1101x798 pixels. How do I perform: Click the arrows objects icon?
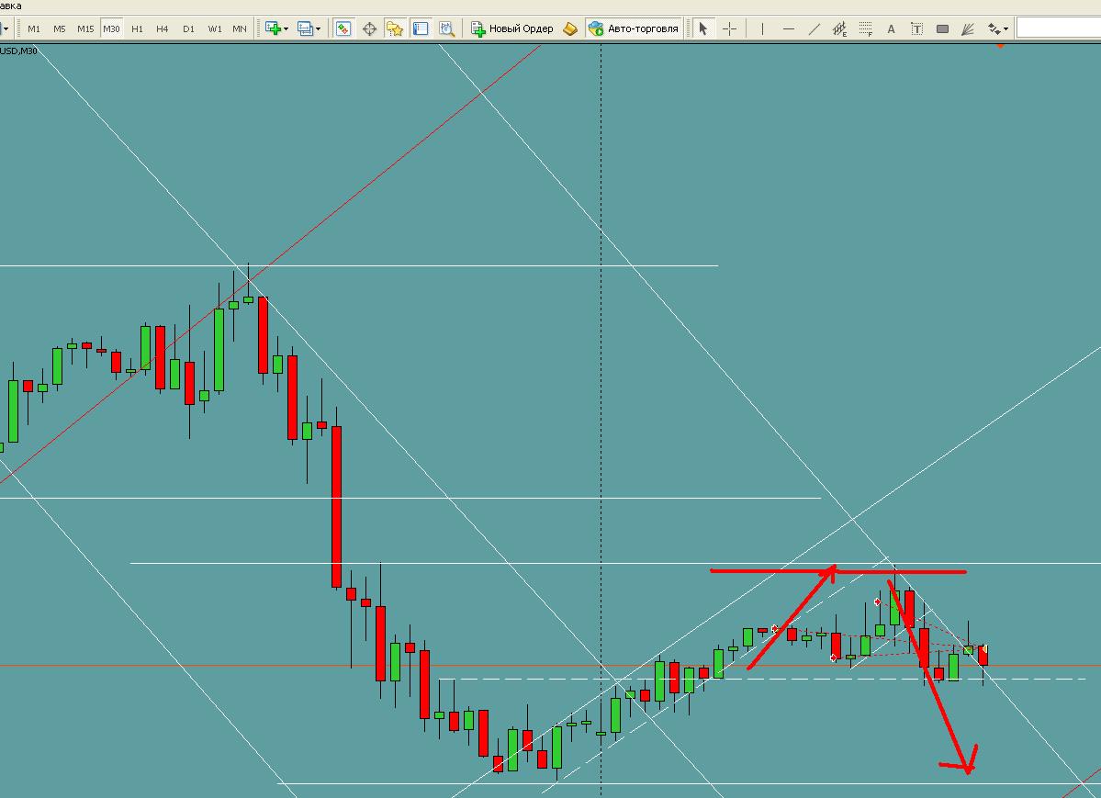point(994,28)
